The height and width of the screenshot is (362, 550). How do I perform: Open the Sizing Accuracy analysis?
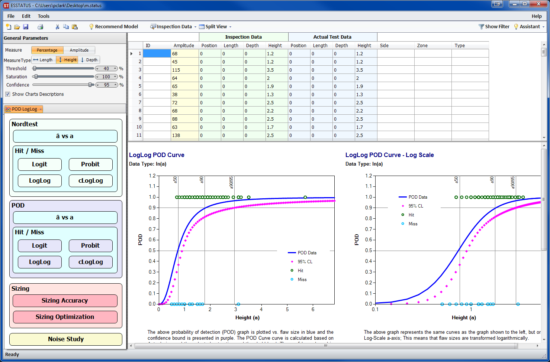click(x=65, y=301)
